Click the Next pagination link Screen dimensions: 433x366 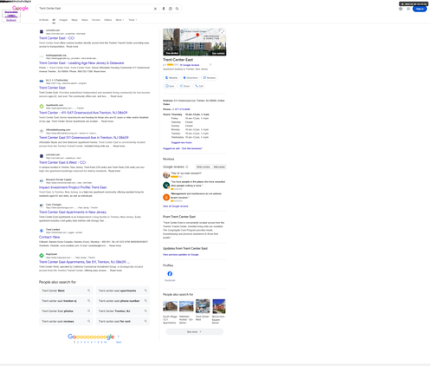(x=119, y=342)
